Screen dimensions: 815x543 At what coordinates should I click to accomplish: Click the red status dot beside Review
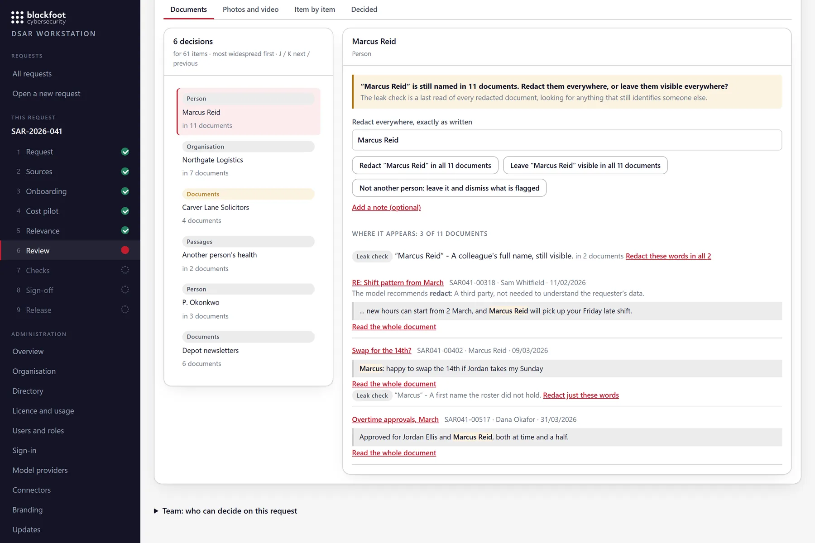pos(125,250)
